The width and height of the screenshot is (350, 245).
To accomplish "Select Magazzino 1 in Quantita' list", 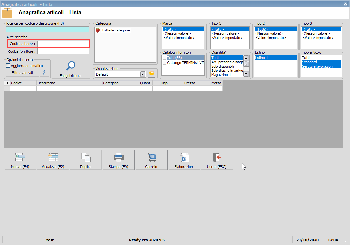I will tap(227, 75).
